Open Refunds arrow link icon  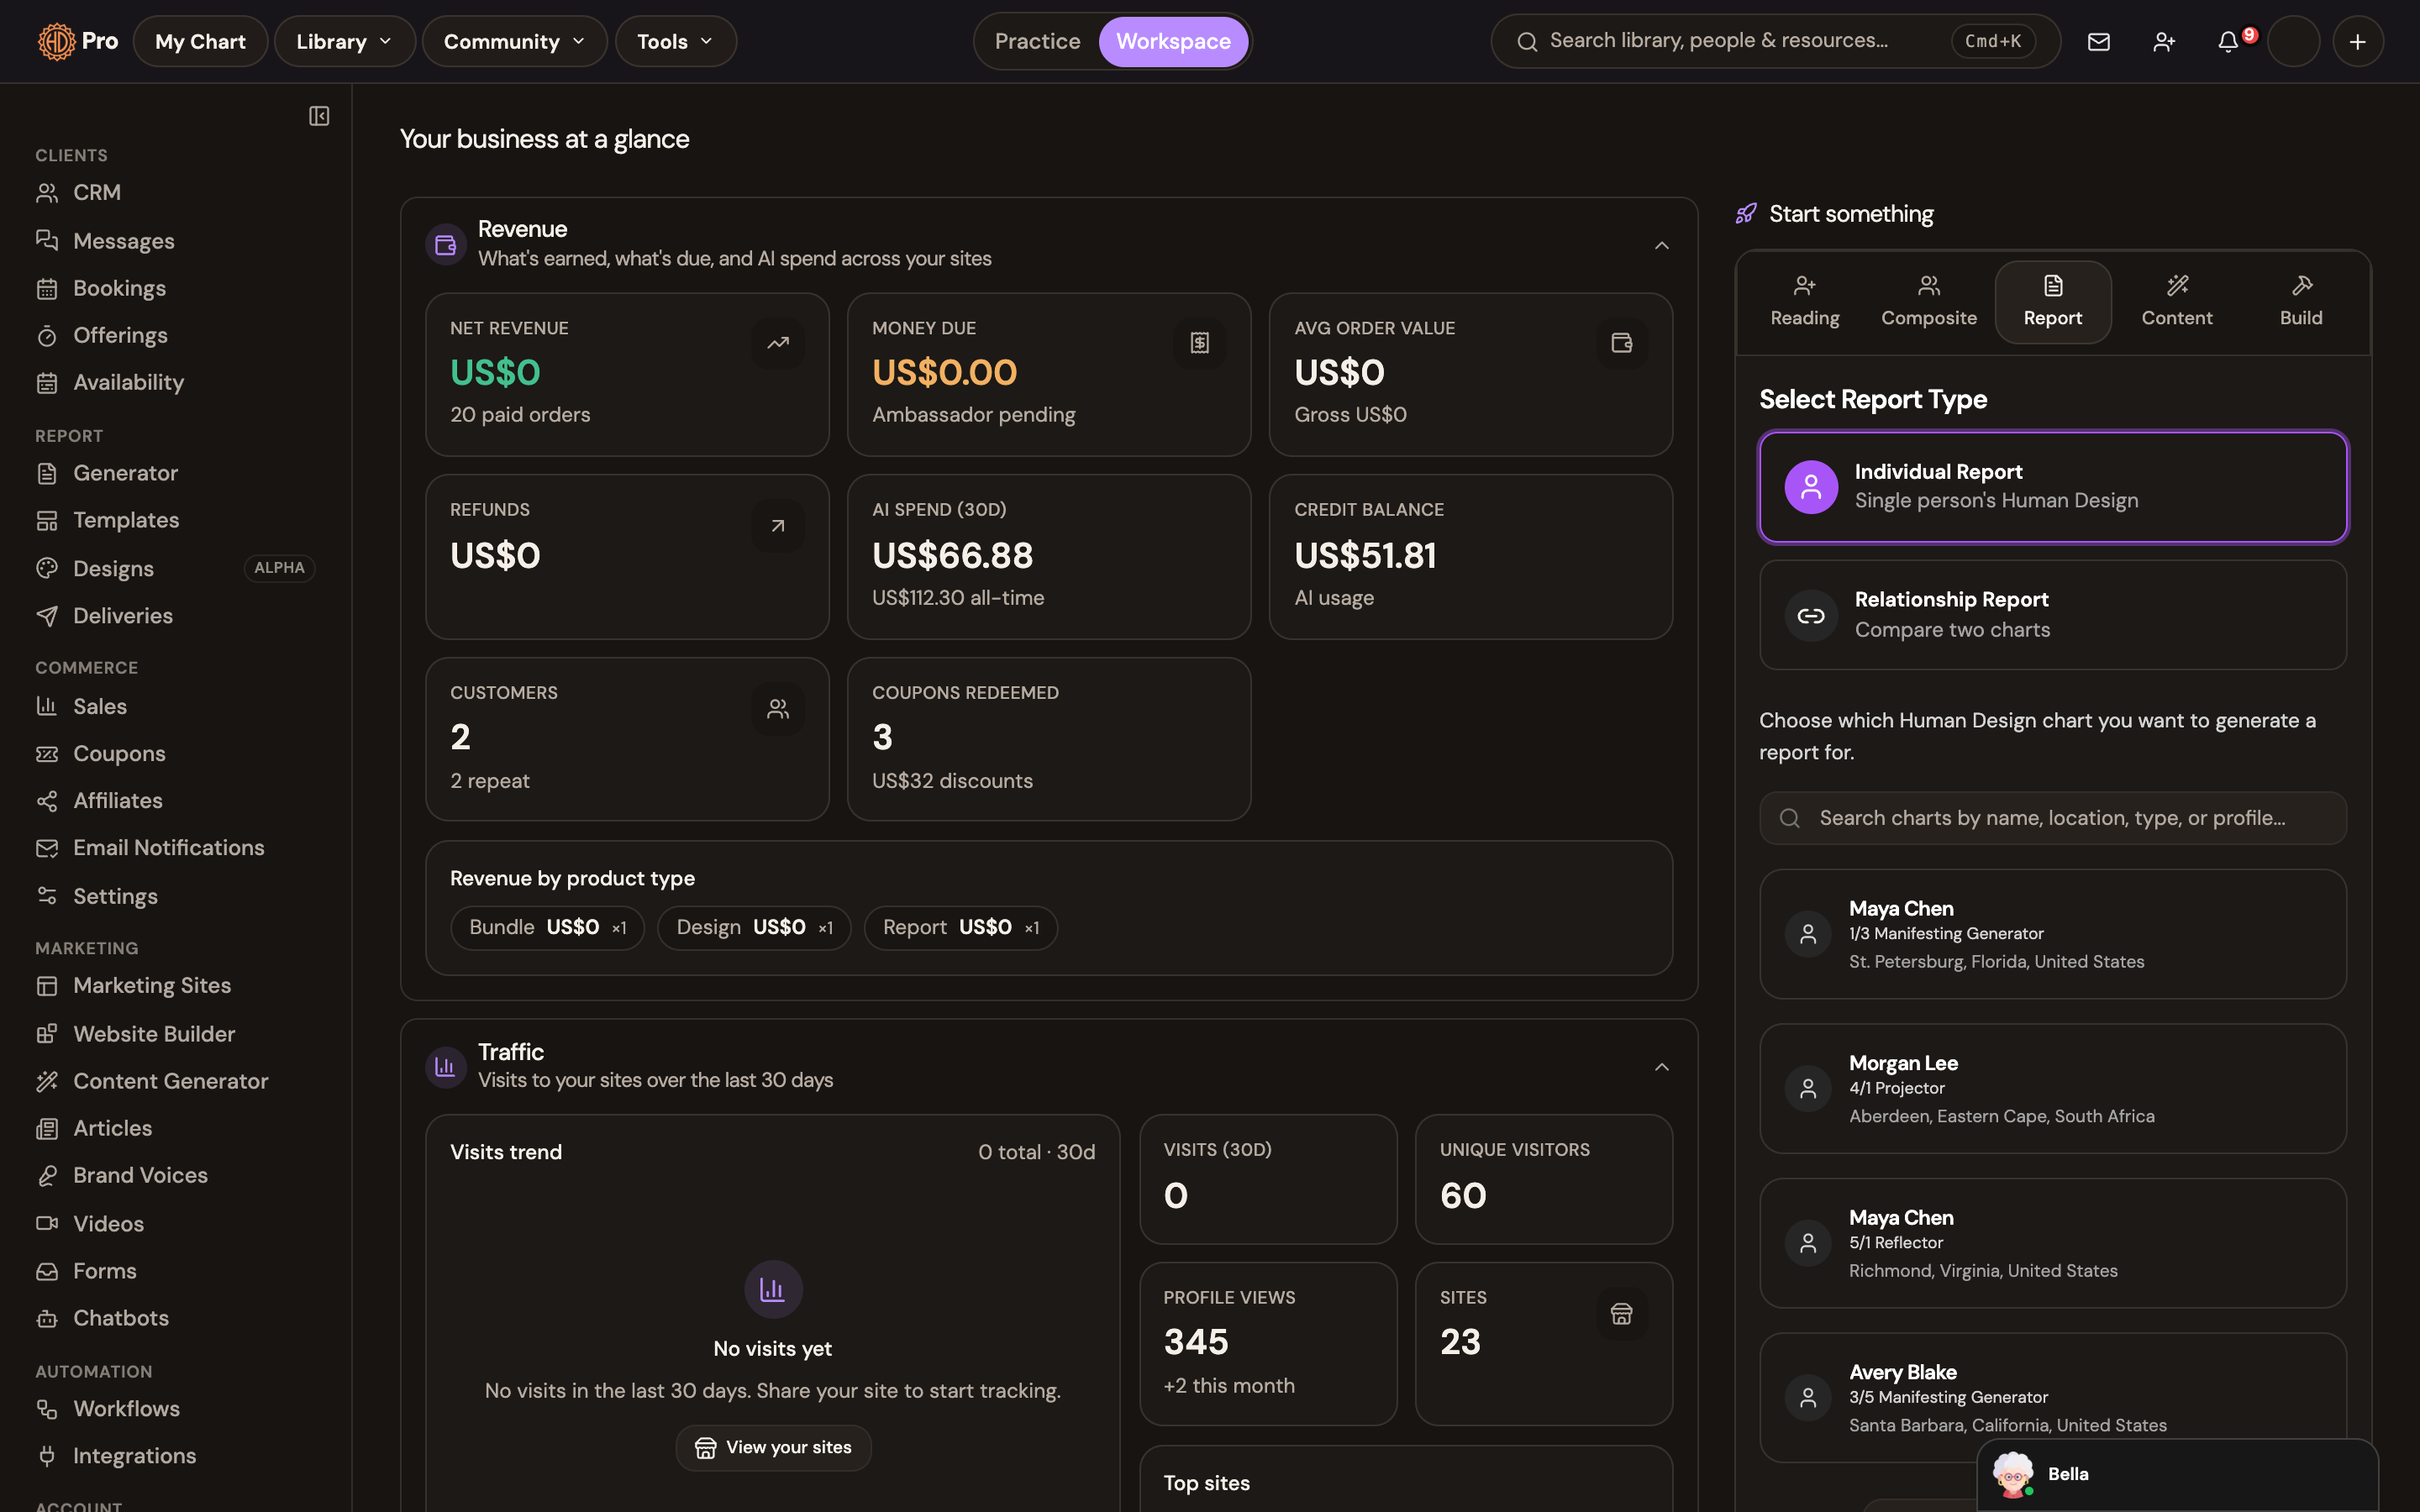(x=778, y=526)
